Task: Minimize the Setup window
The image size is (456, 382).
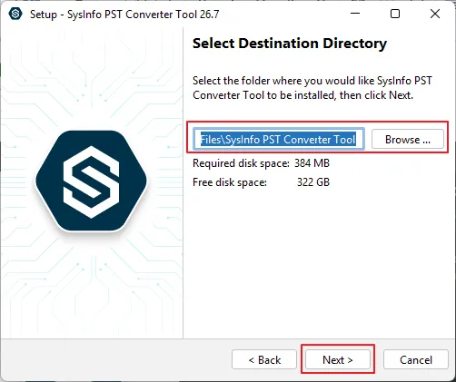Action: pyautogui.click(x=355, y=14)
